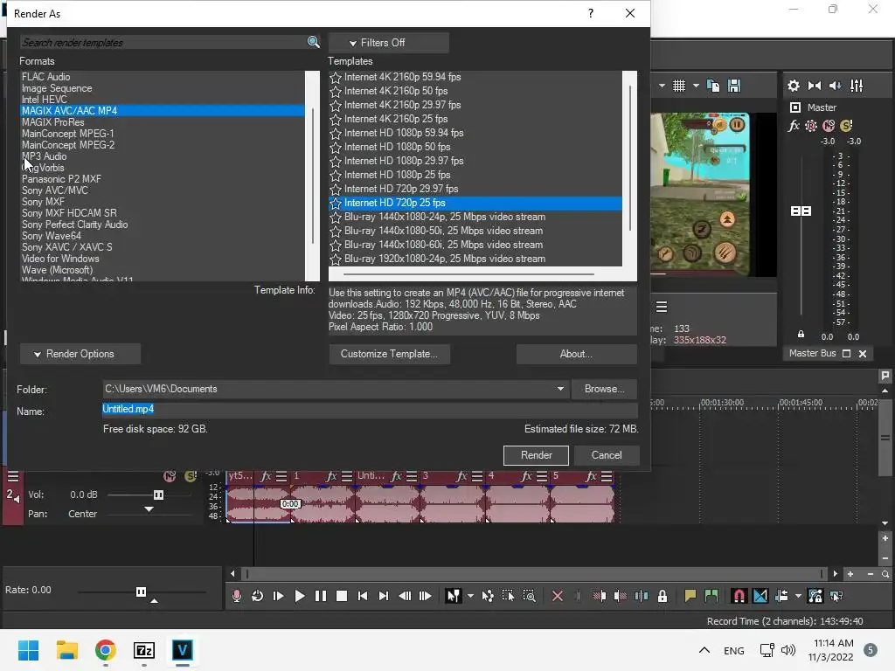The height and width of the screenshot is (671, 895).
Task: Select Blu-ray 1920x1080-24p template
Action: (x=445, y=259)
